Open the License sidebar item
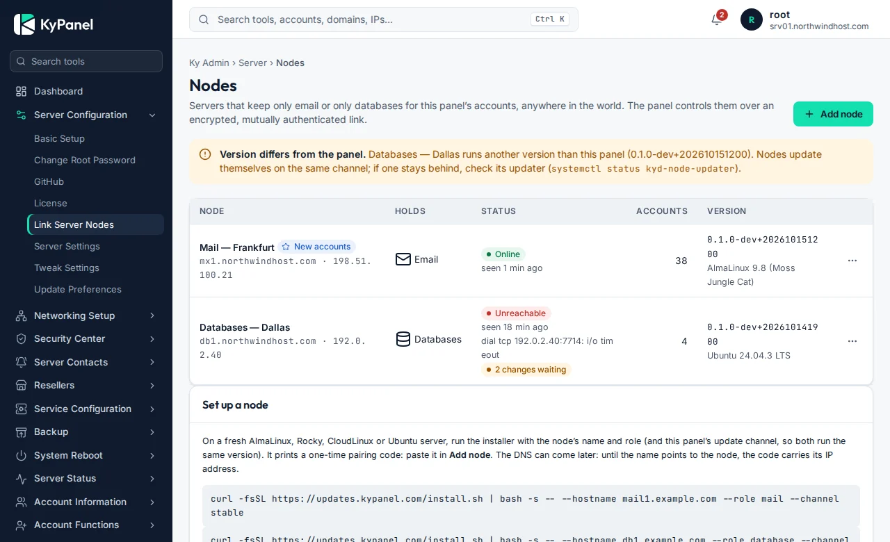 [x=95, y=203]
